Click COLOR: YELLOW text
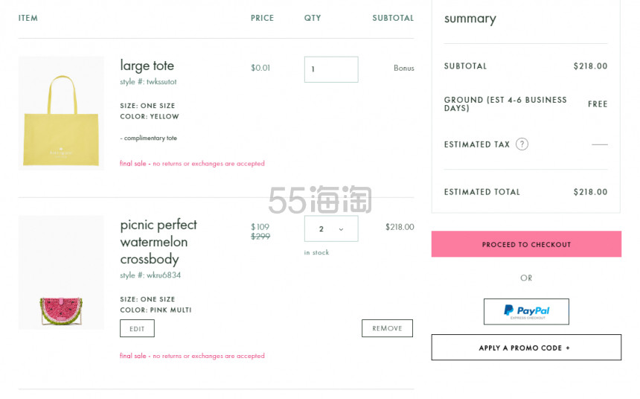Image resolution: width=640 pixels, height=399 pixels. [x=150, y=116]
